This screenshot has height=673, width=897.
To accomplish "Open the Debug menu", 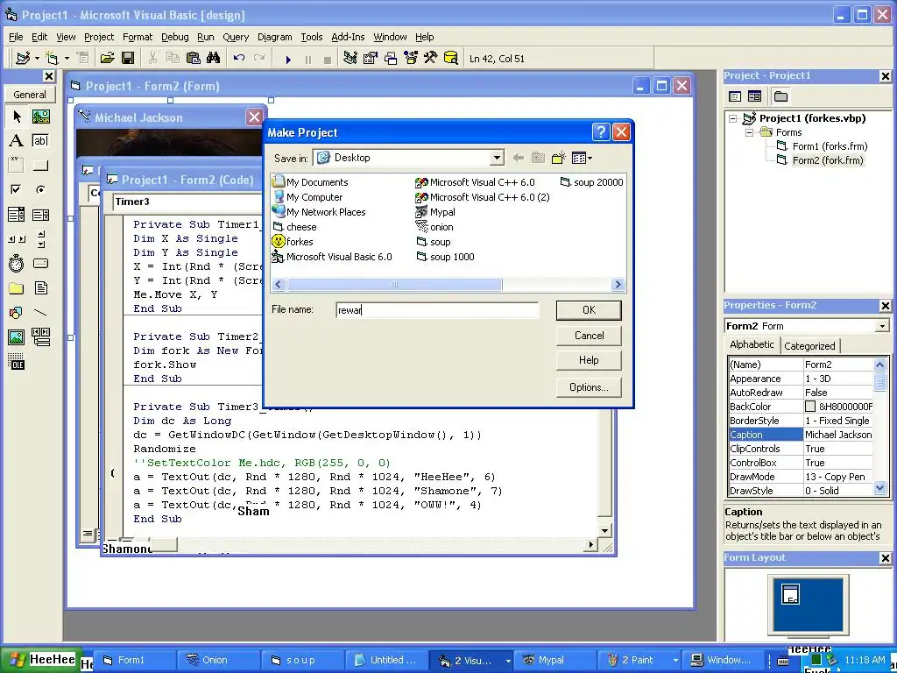I will pyautogui.click(x=174, y=37).
